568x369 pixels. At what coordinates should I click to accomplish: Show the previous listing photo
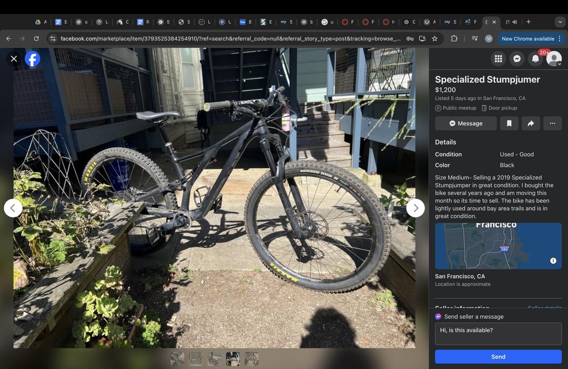(x=13, y=208)
